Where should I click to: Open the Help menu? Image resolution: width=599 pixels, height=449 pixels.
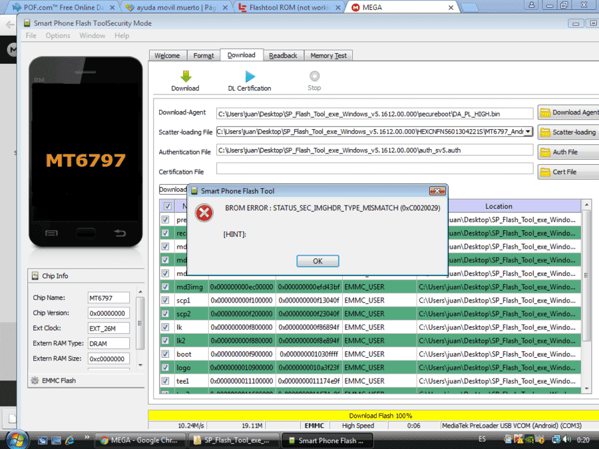[122, 35]
